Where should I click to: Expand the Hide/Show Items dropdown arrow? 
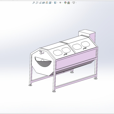tap(63, 3)
